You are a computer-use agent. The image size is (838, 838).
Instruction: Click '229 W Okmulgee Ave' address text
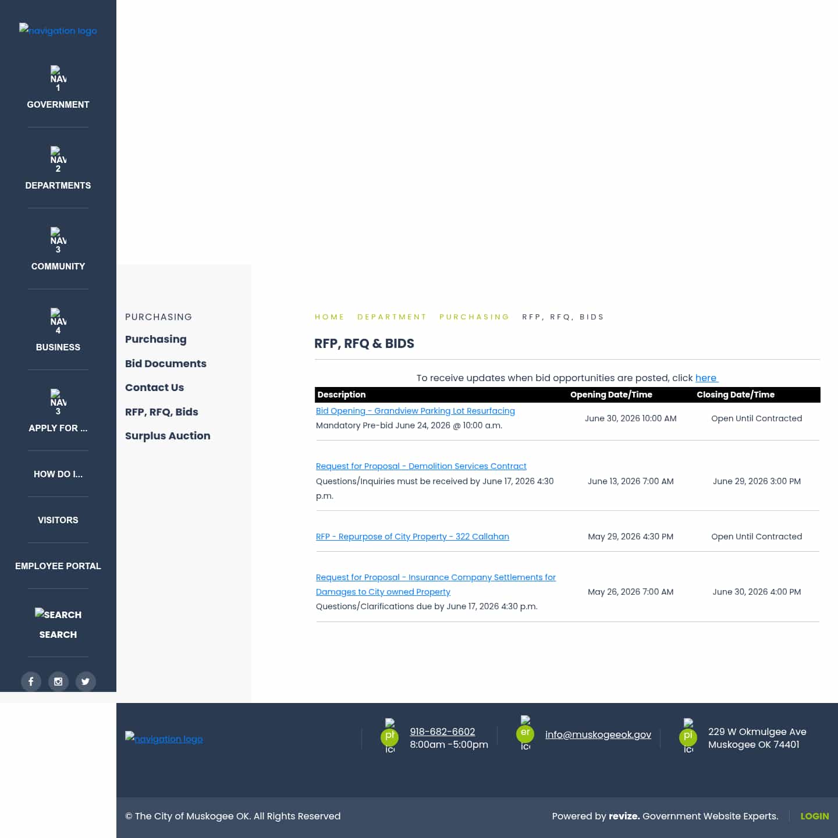[757, 732]
